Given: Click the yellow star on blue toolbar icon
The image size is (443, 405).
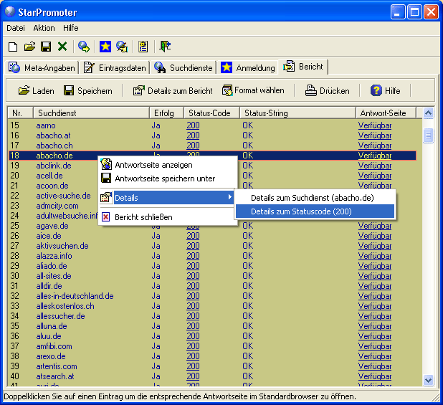Looking at the screenshot, I should click(x=105, y=47).
